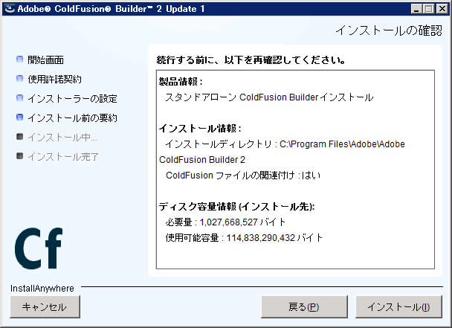Click the 続行する前に instruction text
The image size is (452, 328).
[251, 60]
